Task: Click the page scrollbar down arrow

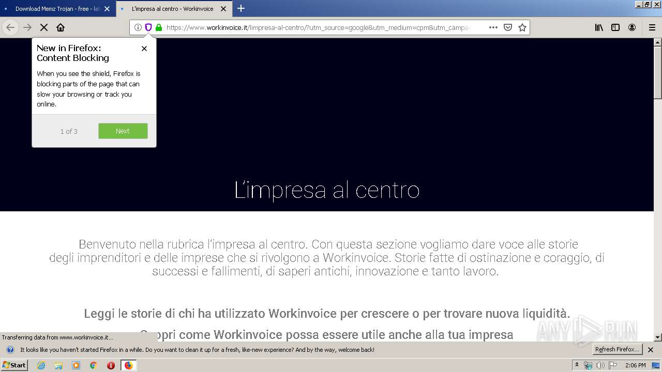Action: pyautogui.click(x=658, y=337)
